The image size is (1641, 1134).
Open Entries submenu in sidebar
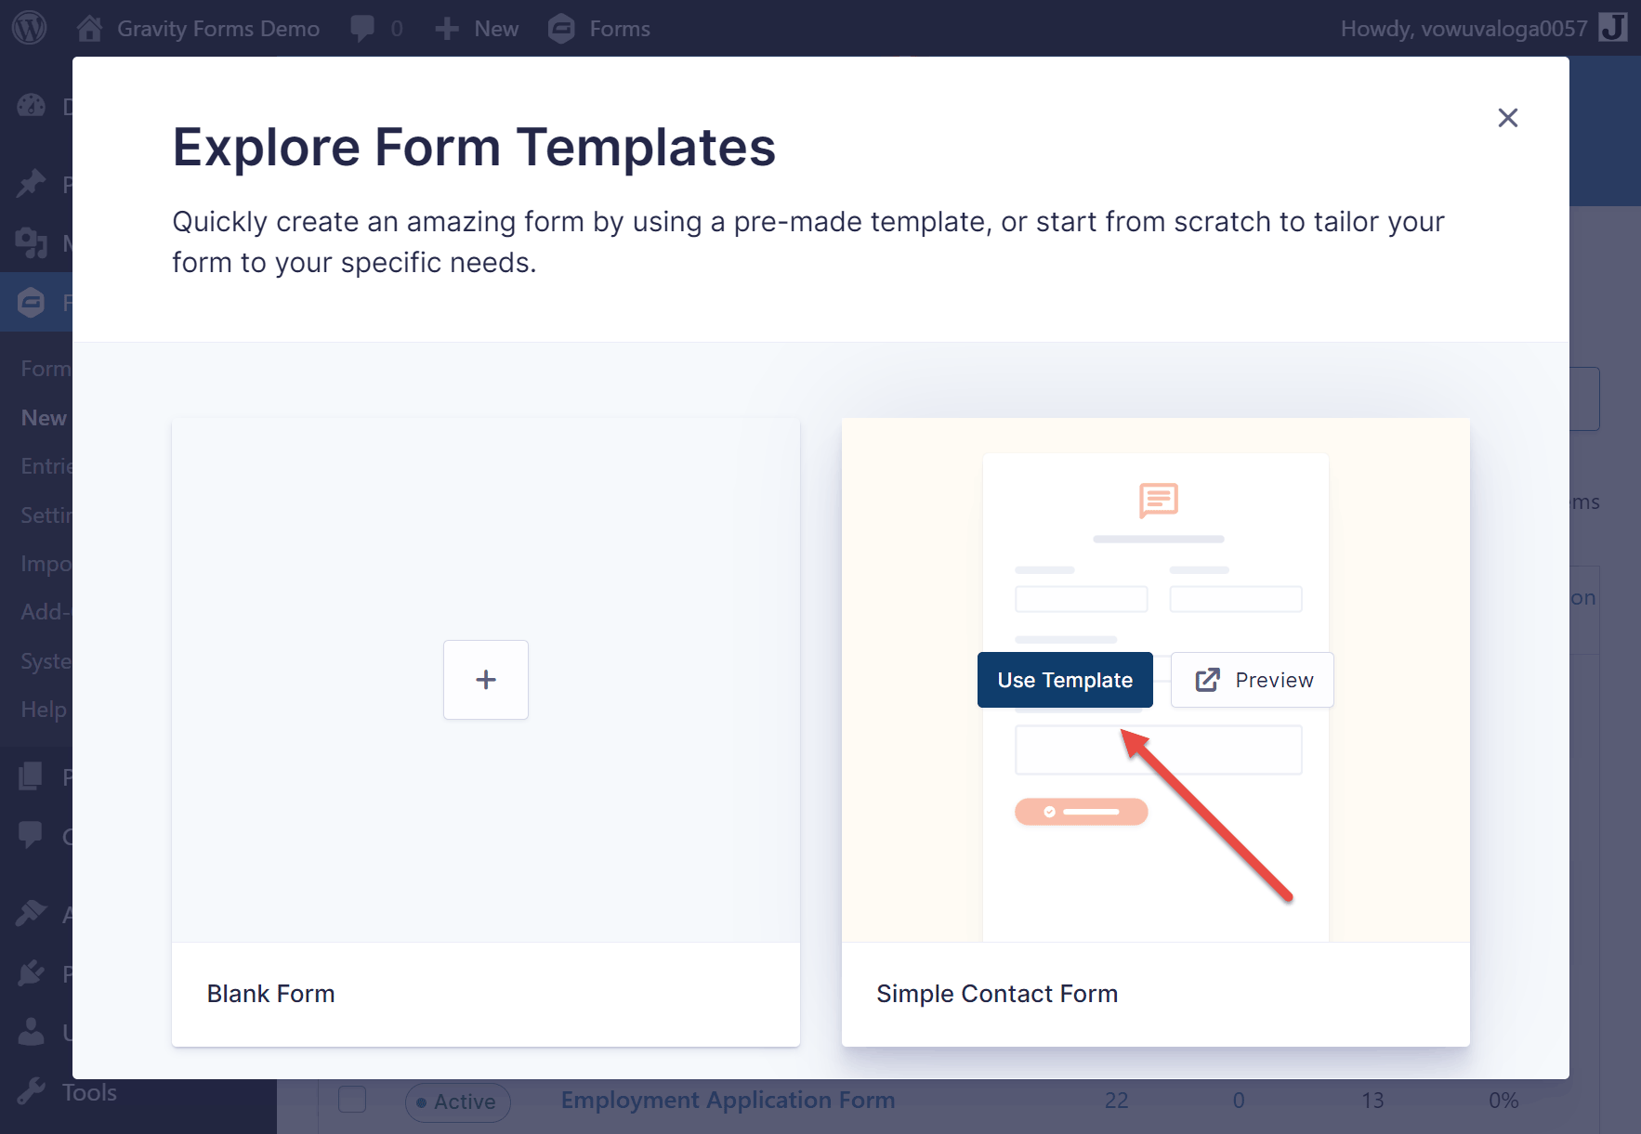(x=46, y=466)
